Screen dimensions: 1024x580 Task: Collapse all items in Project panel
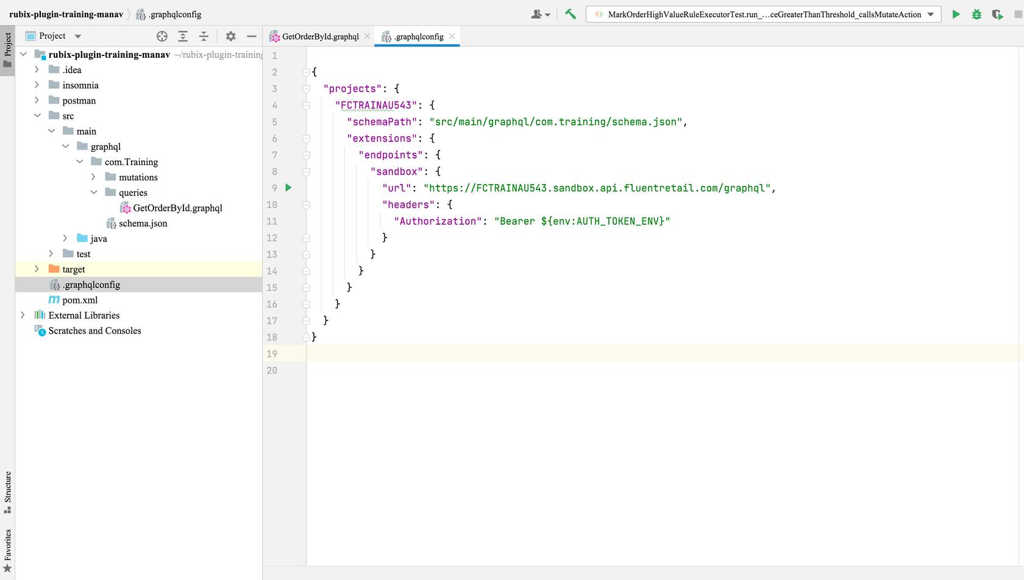tap(204, 36)
